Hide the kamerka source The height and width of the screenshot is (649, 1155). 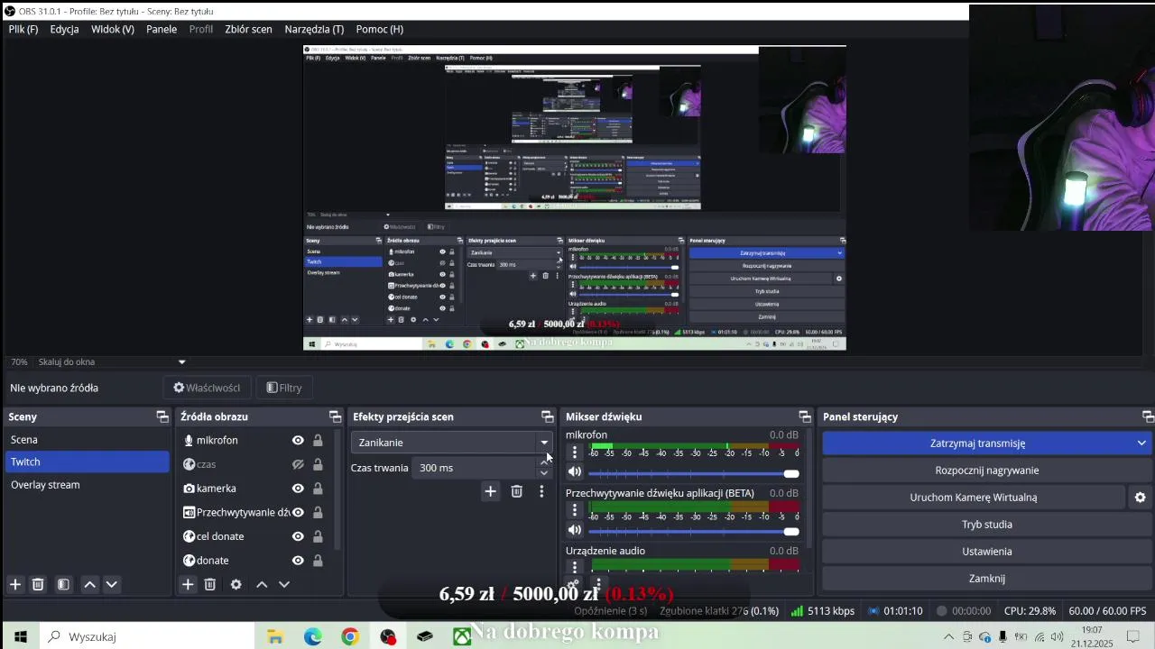click(298, 489)
